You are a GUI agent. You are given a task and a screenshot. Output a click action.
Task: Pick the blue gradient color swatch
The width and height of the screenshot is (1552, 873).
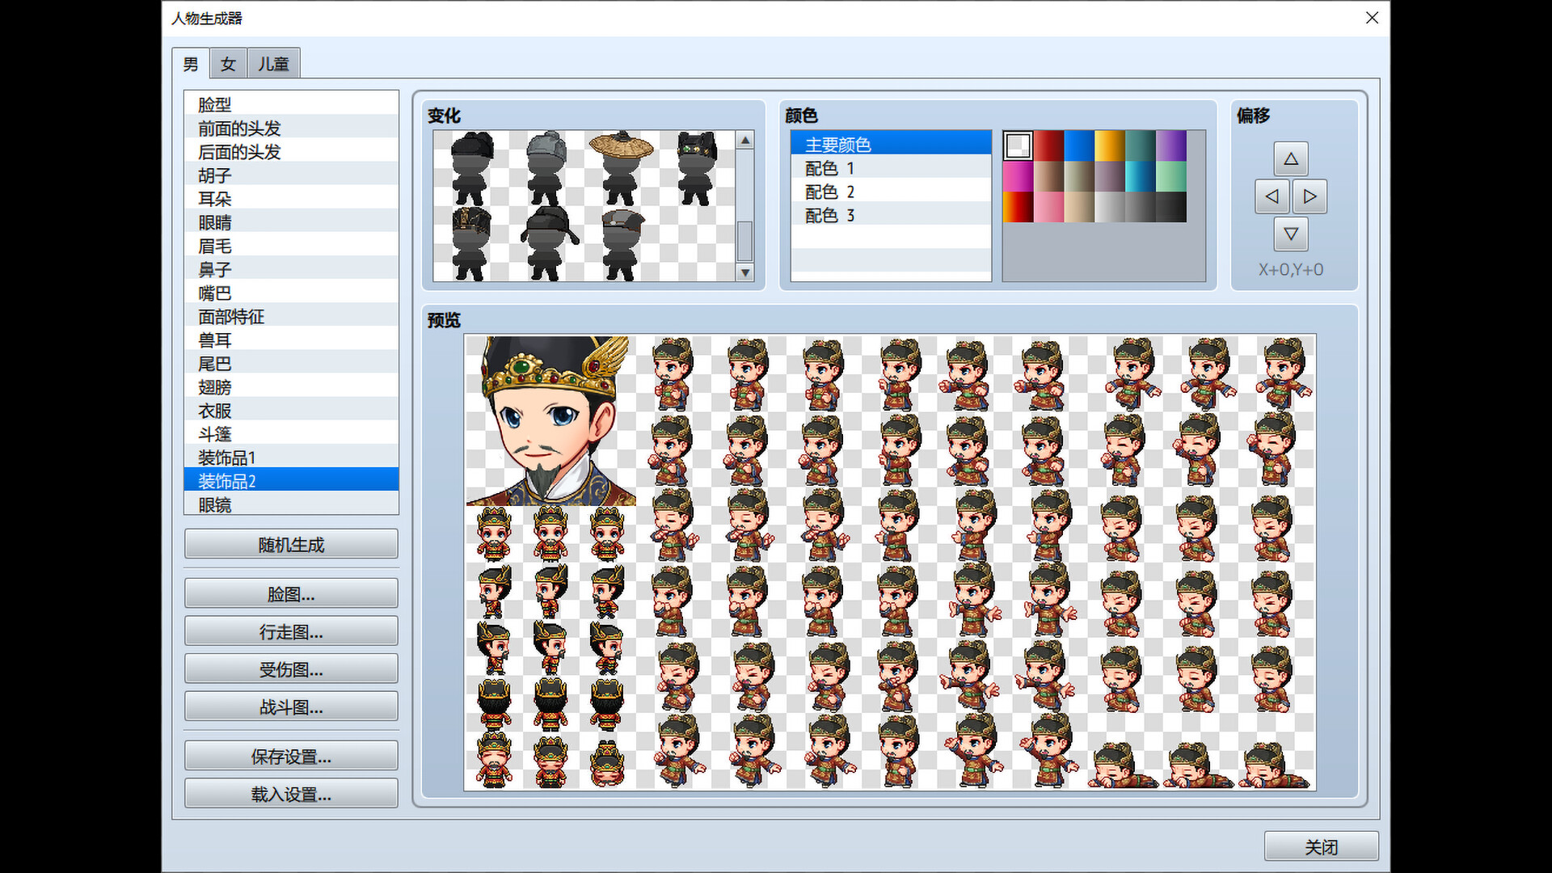click(1078, 145)
